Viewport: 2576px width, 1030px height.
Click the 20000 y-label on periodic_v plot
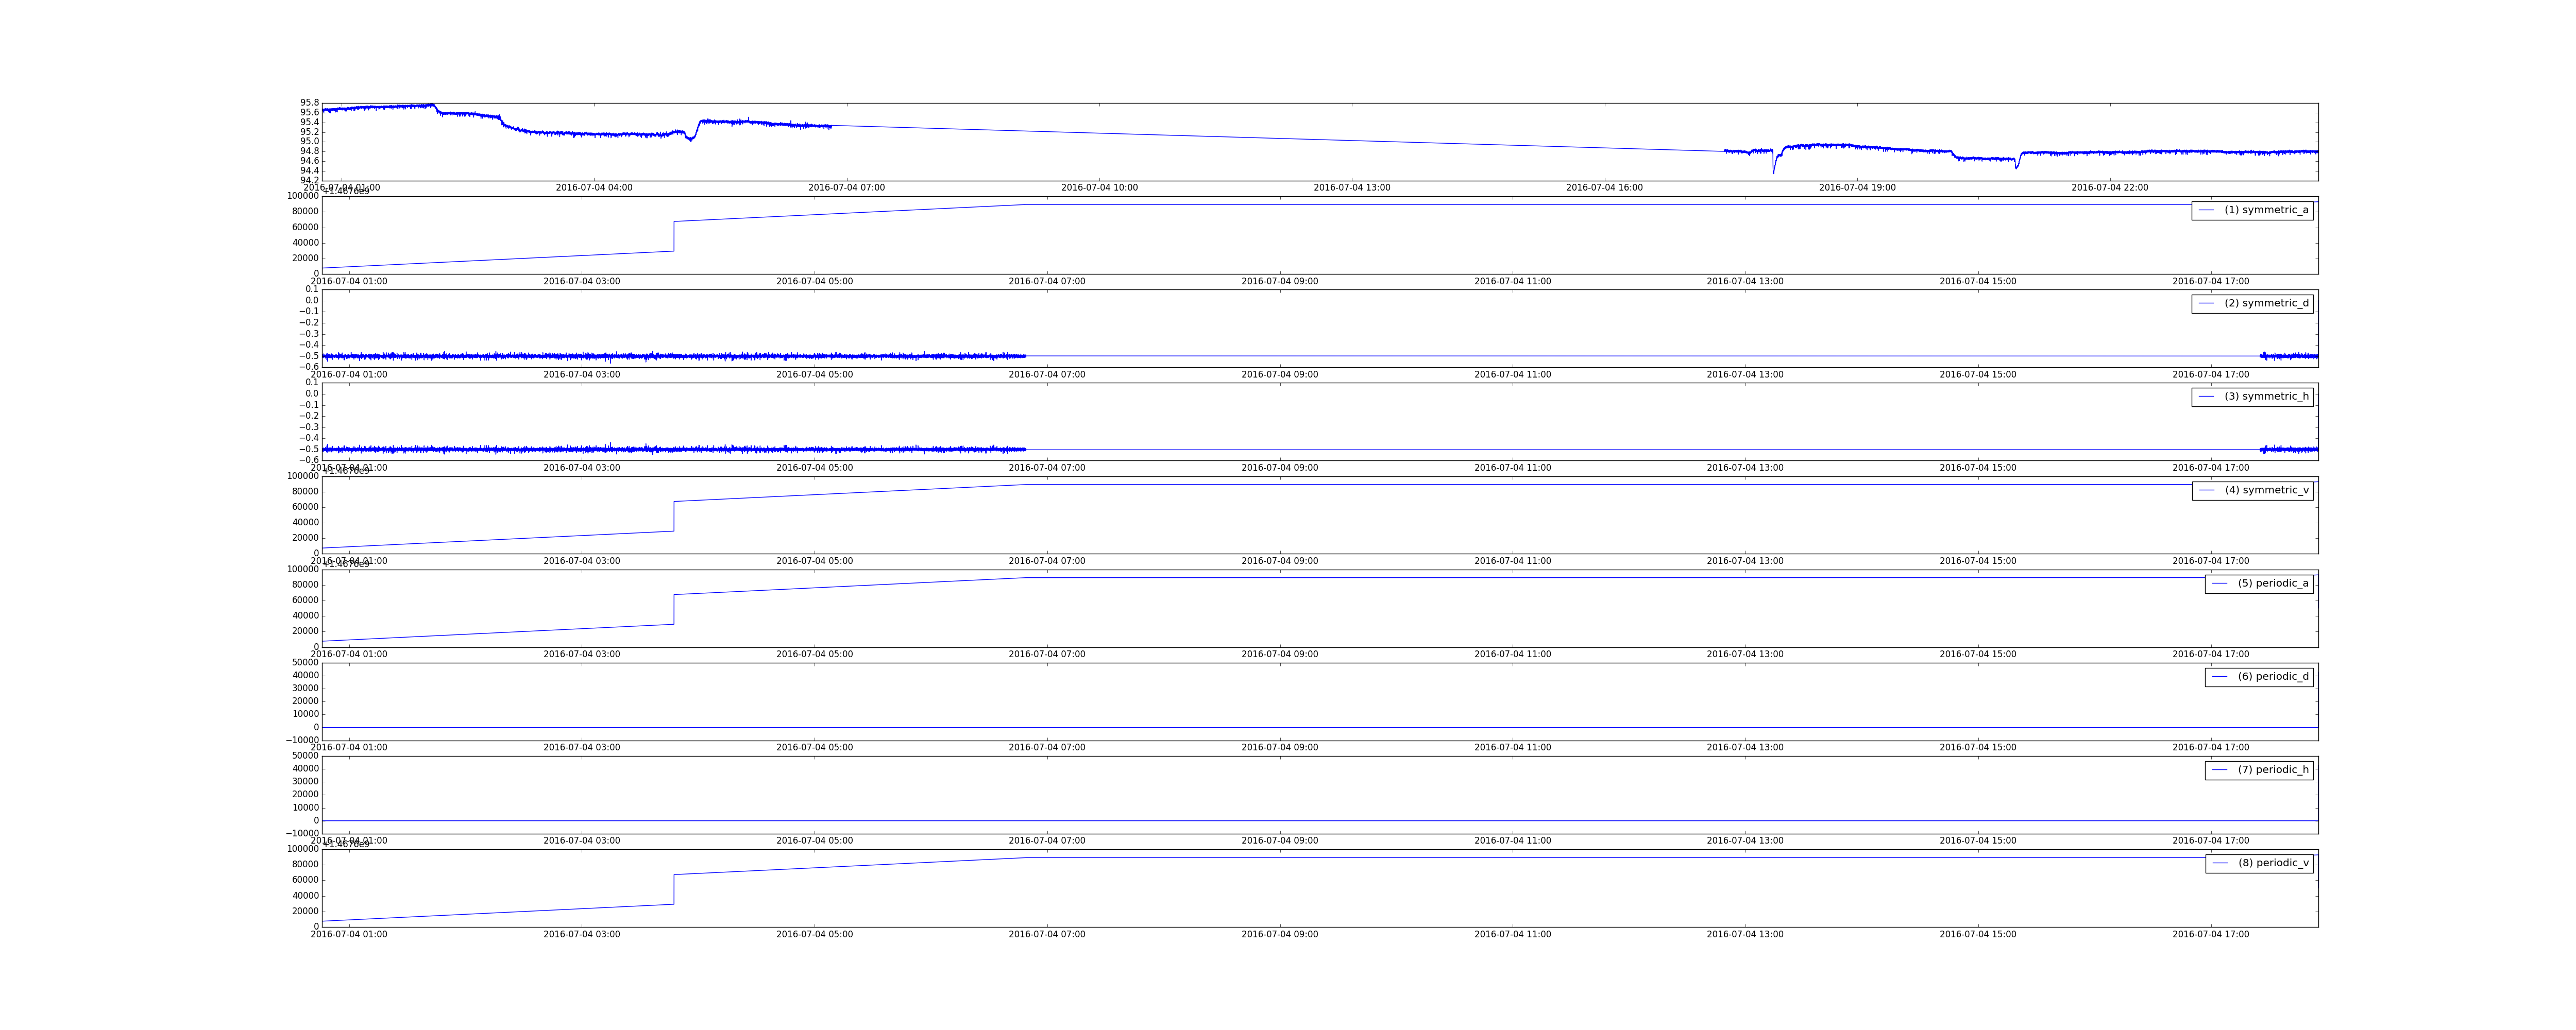coord(305,911)
